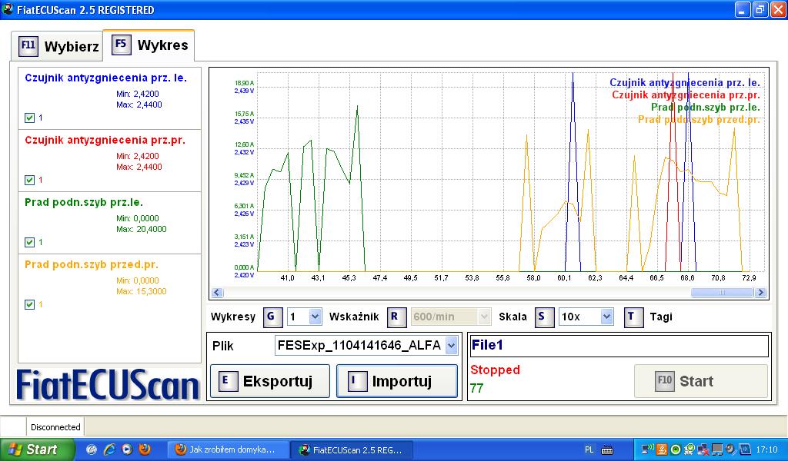Click the F10 Start recording button
This screenshot has width=788, height=461.
(700, 381)
